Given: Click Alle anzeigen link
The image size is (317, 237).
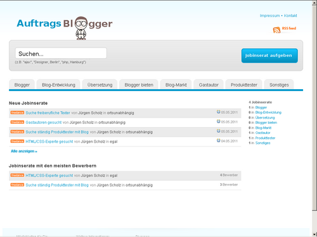Looking at the screenshot, I should pyautogui.click(x=24, y=151).
